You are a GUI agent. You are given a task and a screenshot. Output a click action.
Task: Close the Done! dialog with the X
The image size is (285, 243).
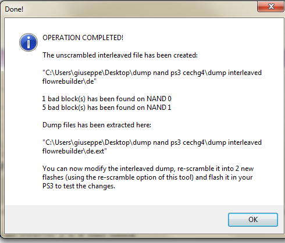(271, 6)
